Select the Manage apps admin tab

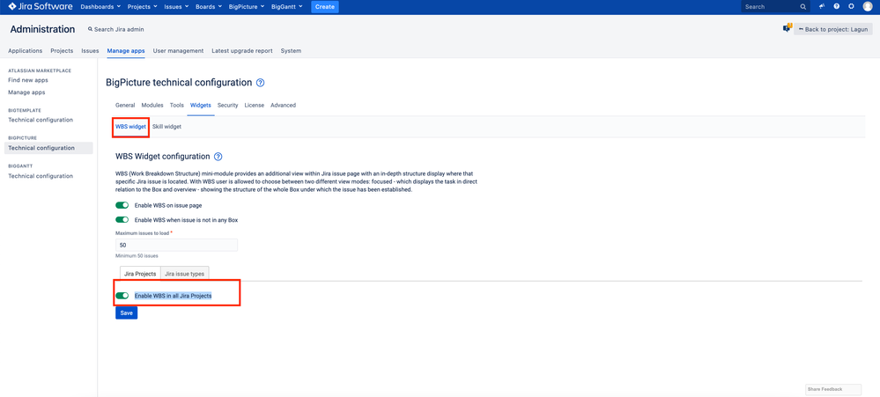126,50
